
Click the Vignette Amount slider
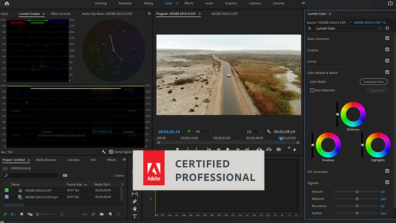pos(357,192)
